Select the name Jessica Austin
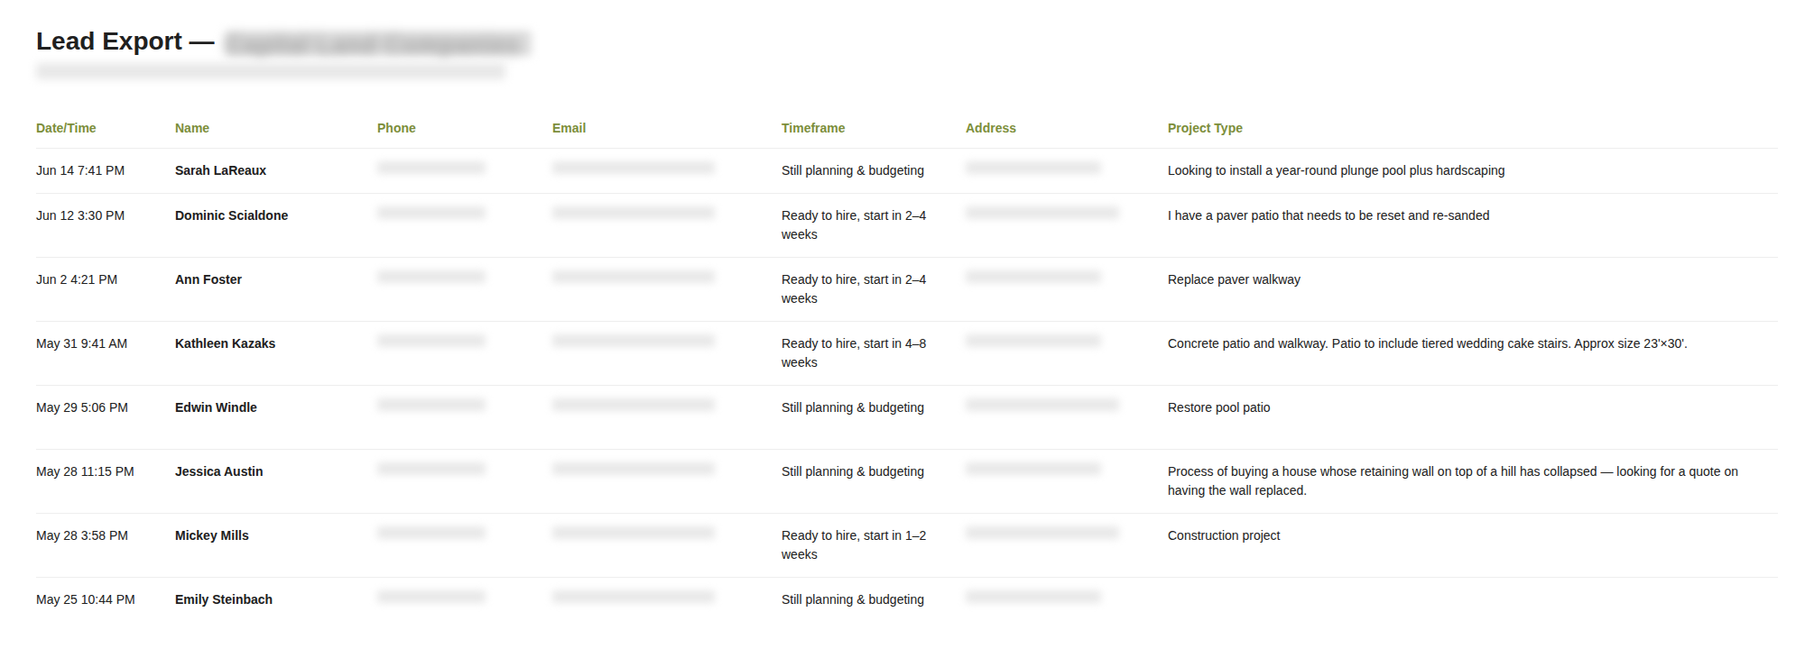 tap(219, 471)
